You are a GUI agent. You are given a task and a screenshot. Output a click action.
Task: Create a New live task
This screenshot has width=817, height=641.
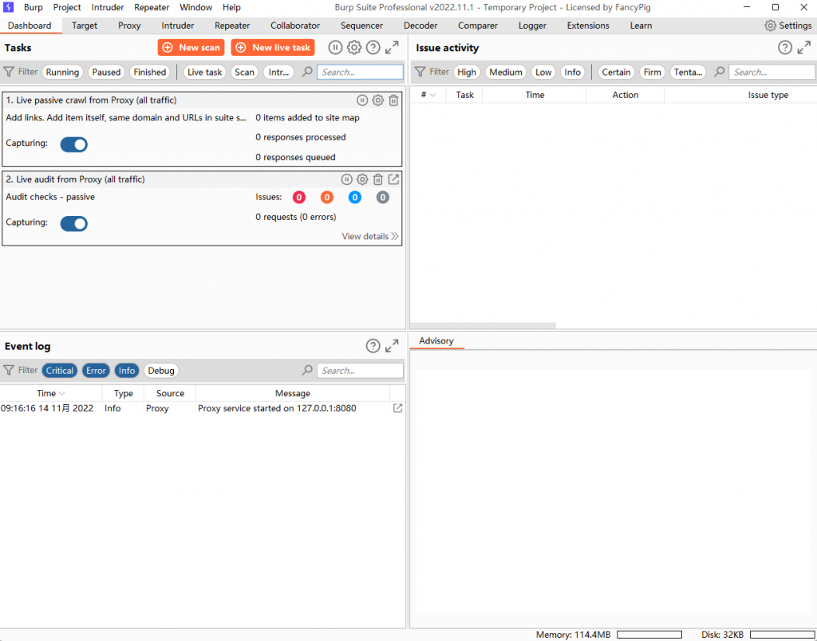273,47
